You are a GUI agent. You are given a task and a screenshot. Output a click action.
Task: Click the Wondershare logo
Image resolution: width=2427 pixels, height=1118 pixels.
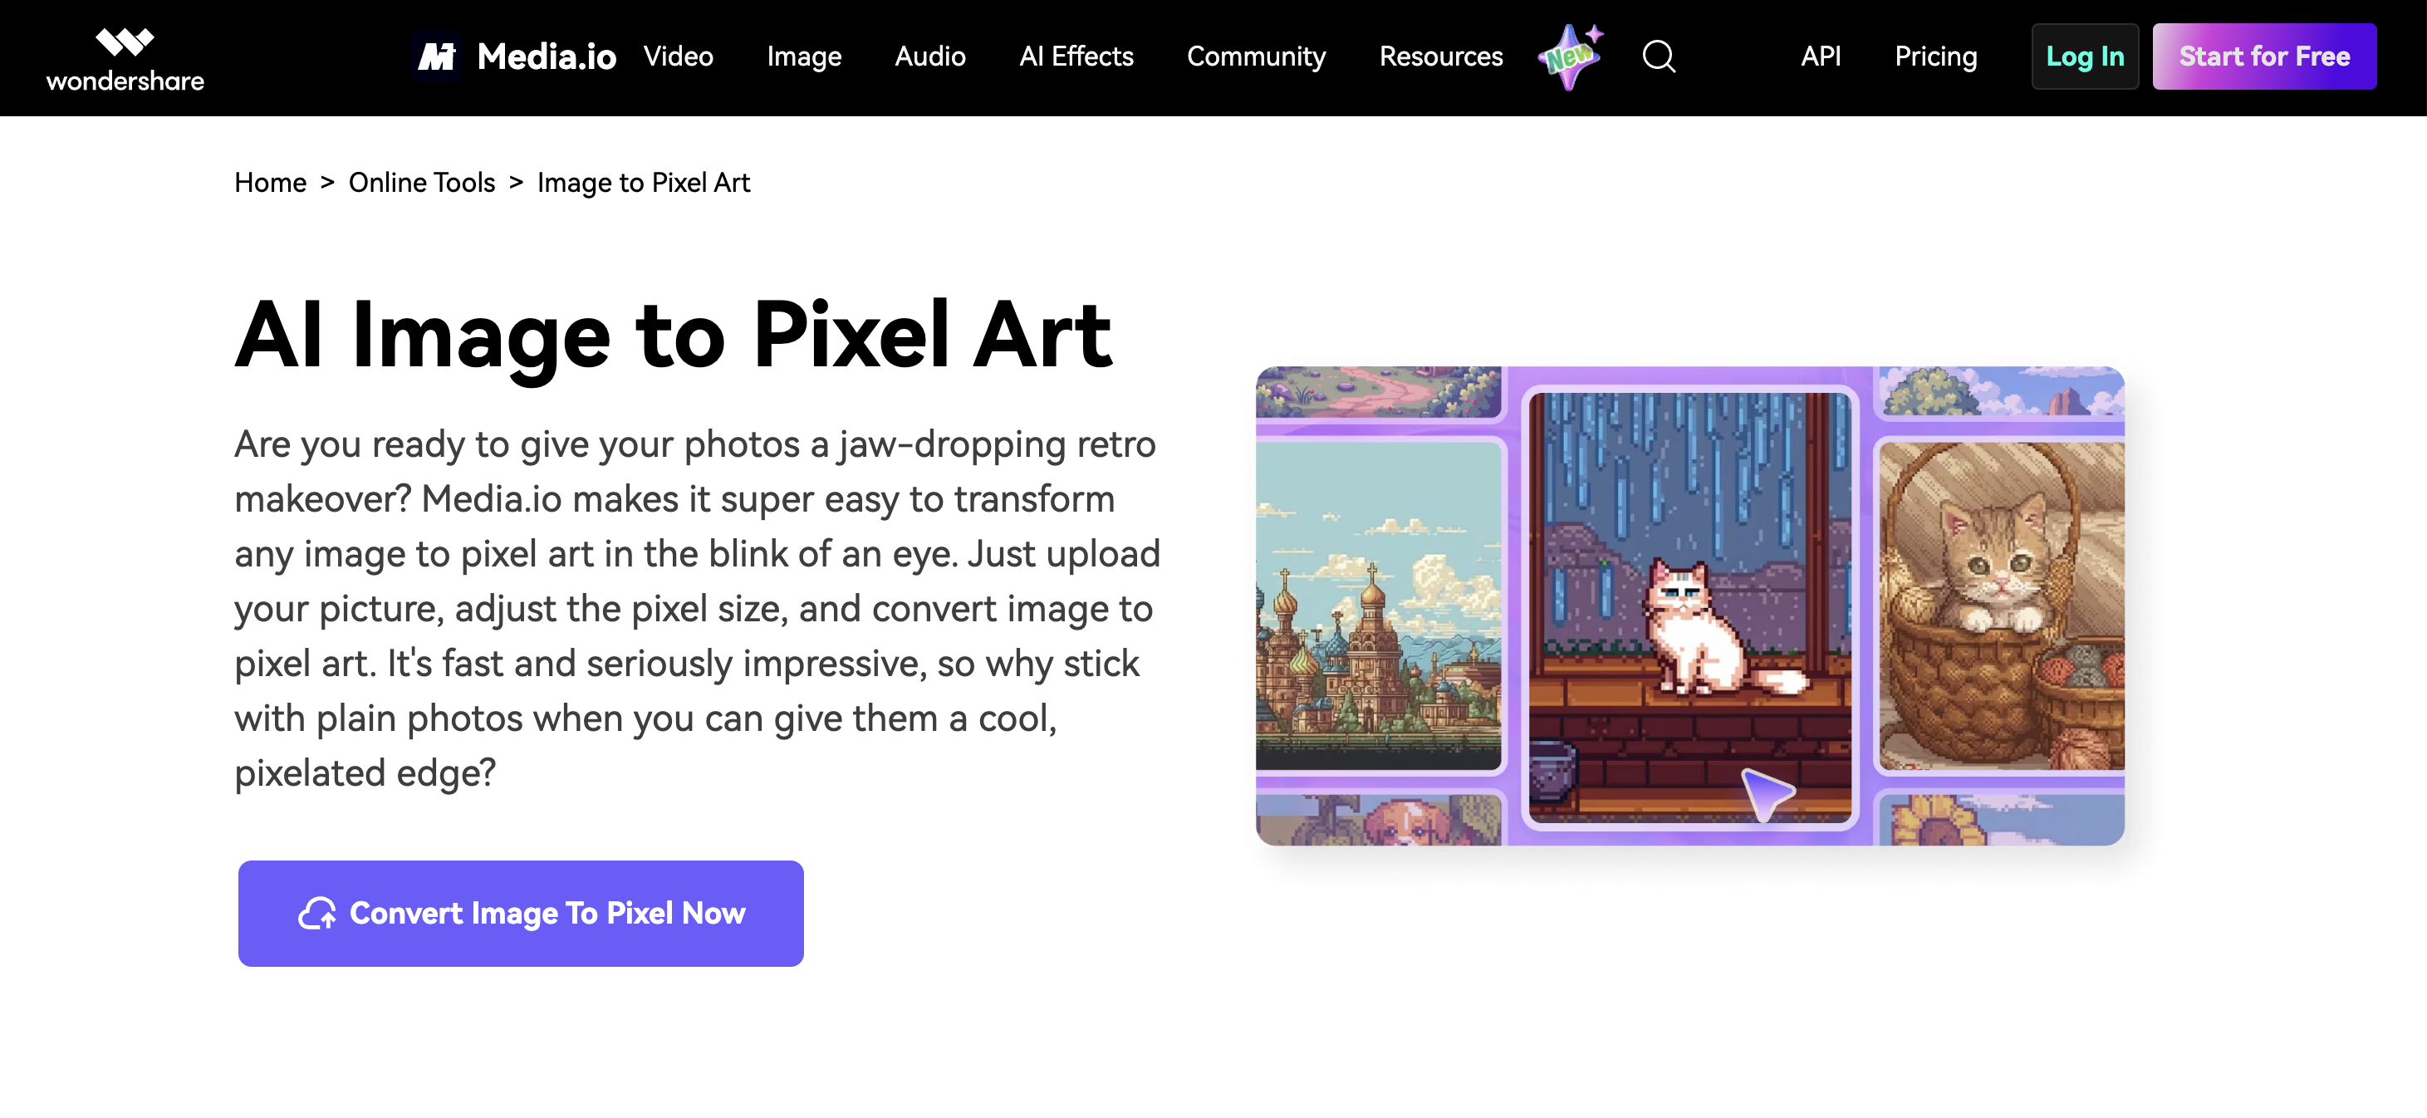125,58
